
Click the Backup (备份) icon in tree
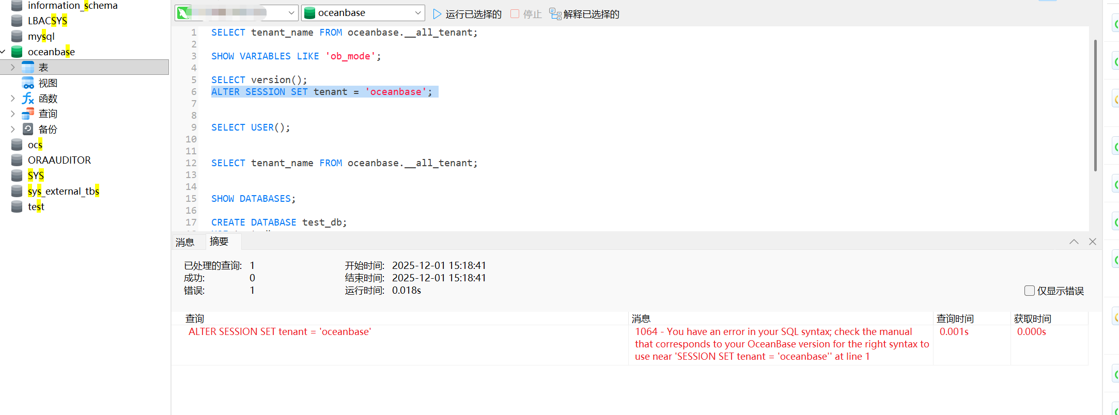(x=28, y=129)
